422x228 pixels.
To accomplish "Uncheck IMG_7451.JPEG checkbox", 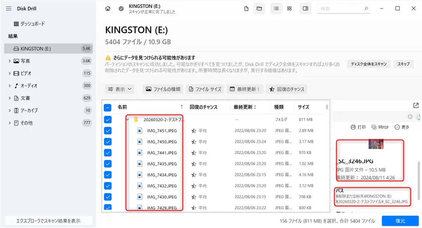I will click(108, 131).
